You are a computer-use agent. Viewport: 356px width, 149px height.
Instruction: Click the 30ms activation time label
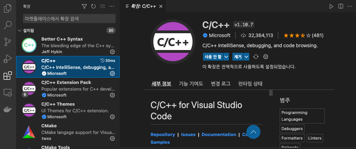(108, 61)
